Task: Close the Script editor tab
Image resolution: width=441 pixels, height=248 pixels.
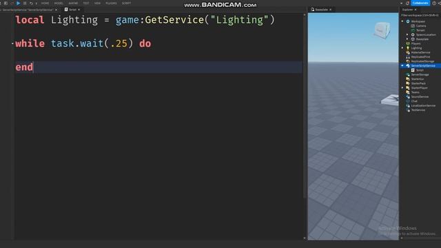Action: click(x=79, y=10)
